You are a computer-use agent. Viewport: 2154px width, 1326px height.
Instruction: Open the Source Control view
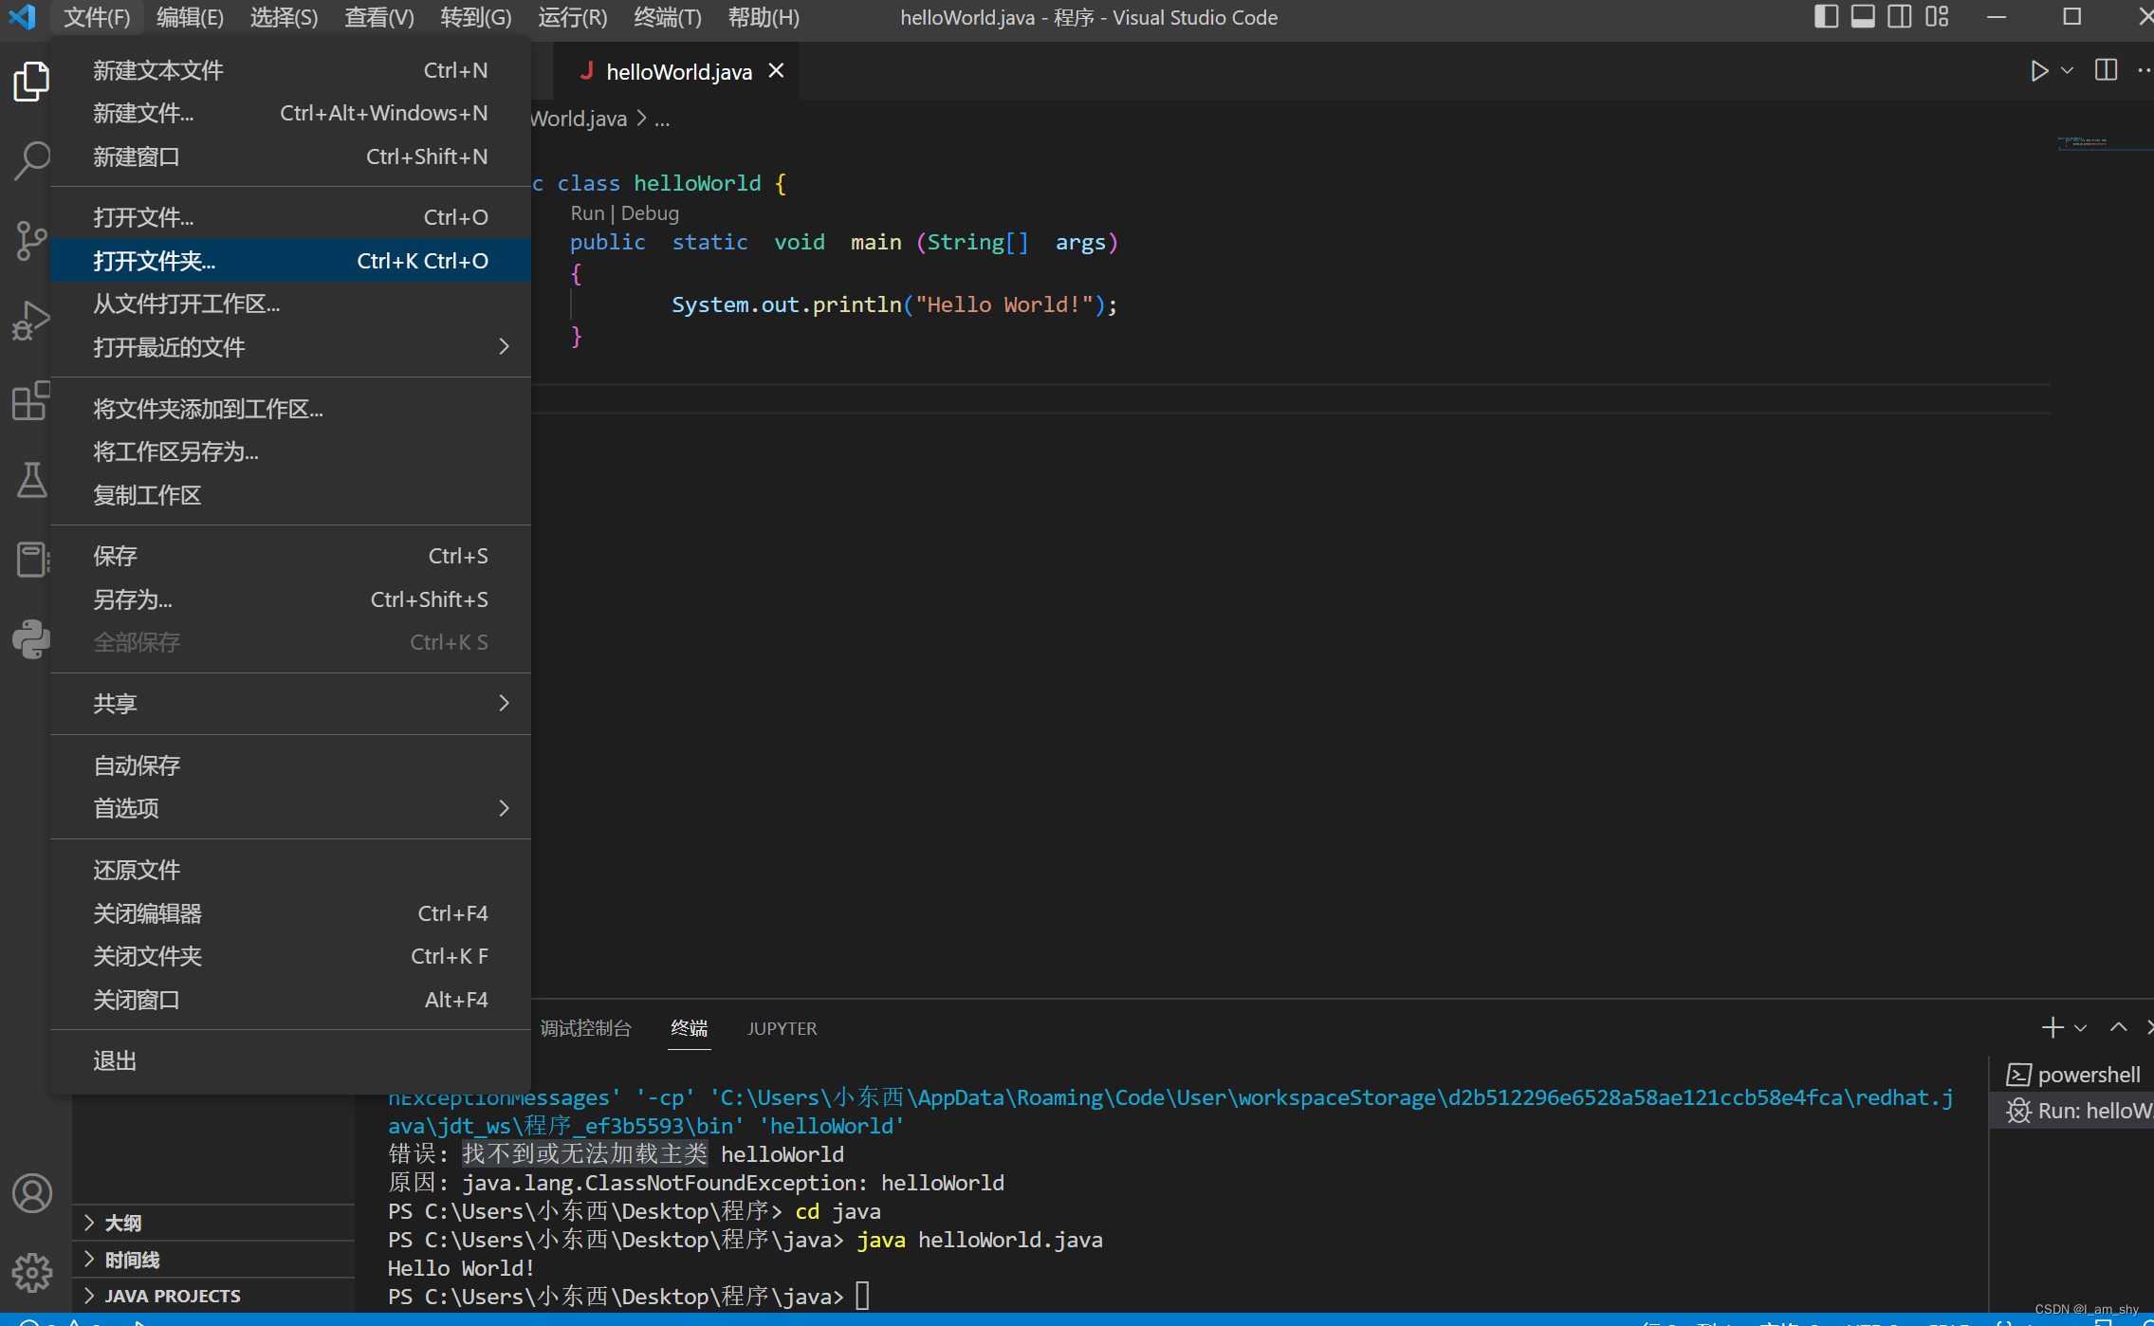[x=31, y=241]
